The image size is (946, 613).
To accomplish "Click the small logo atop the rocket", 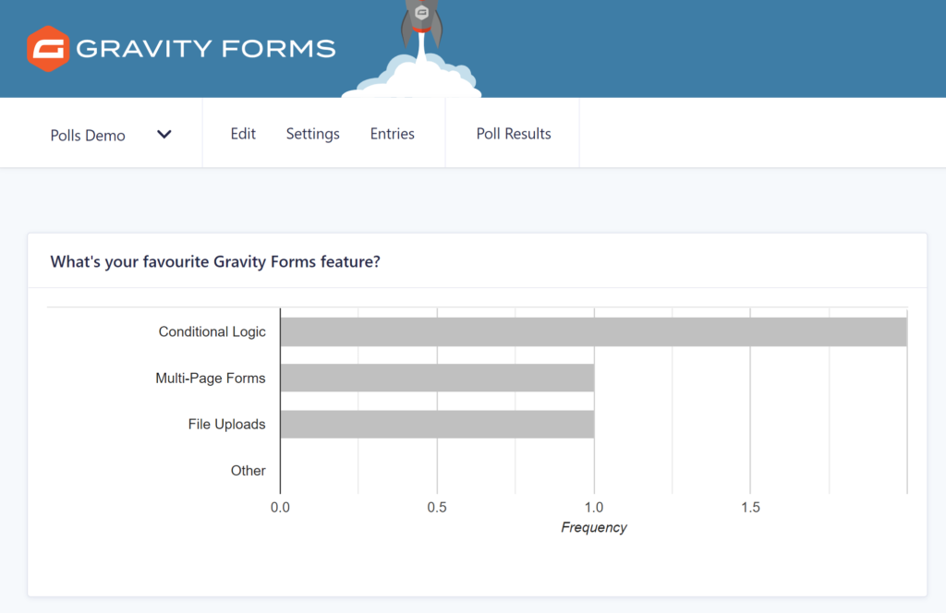I will tap(419, 13).
